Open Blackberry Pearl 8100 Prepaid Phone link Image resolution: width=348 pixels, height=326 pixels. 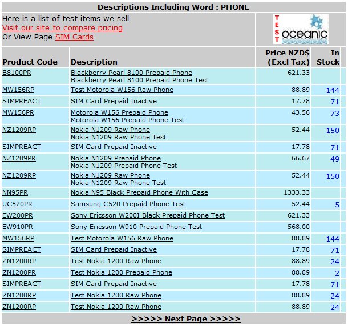[131, 73]
